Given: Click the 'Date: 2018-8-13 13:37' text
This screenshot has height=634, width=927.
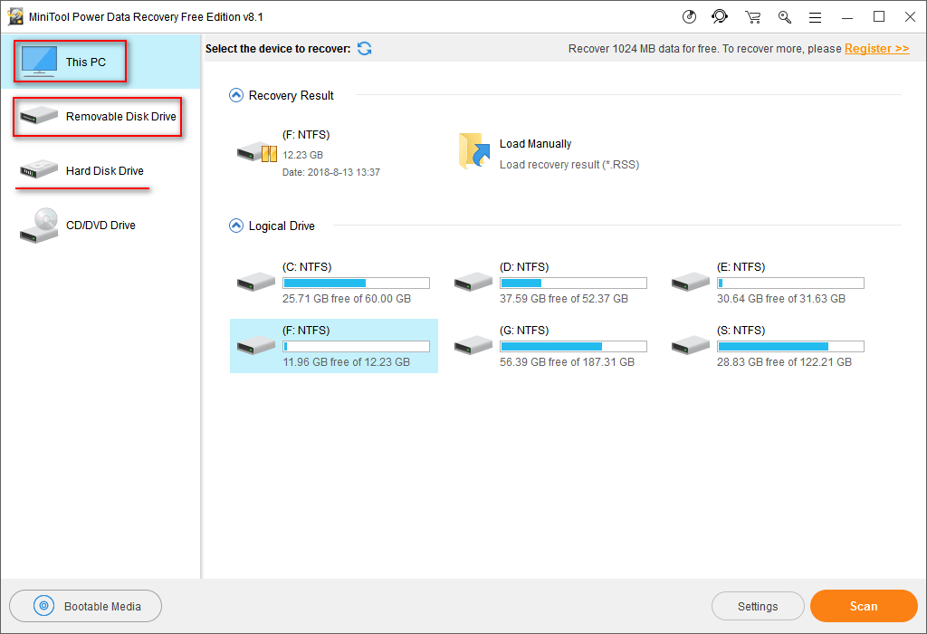Looking at the screenshot, I should point(331,172).
